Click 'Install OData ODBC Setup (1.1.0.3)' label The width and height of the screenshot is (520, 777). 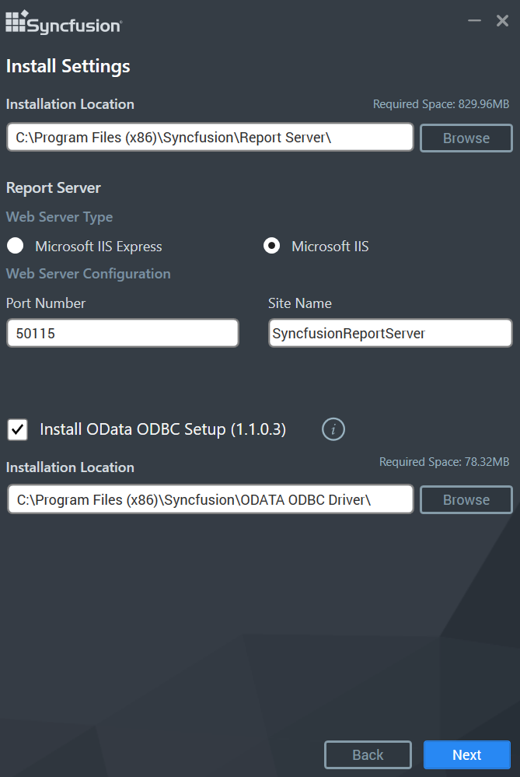point(163,429)
